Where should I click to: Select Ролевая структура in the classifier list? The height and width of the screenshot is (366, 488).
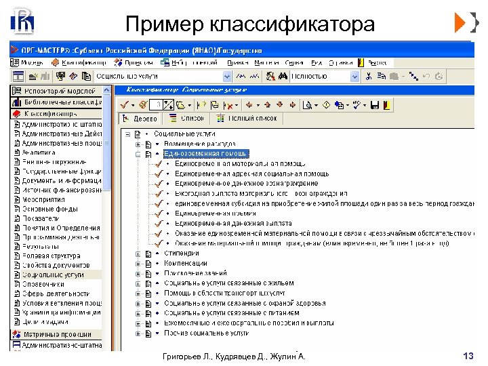[52, 256]
